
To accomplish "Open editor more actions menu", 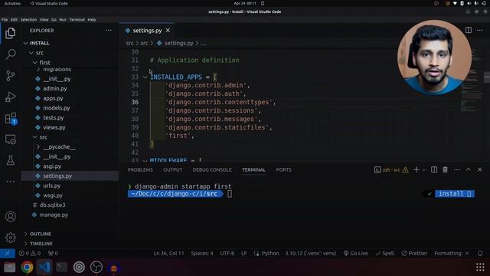I will tap(480, 30).
